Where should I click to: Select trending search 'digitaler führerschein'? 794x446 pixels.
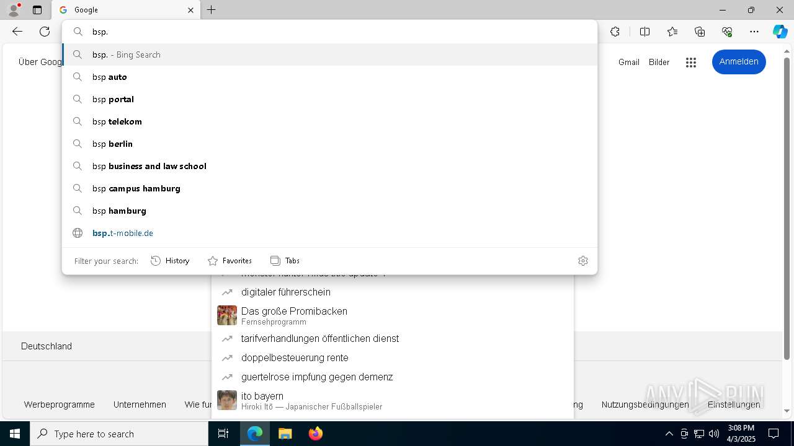tap(393, 292)
